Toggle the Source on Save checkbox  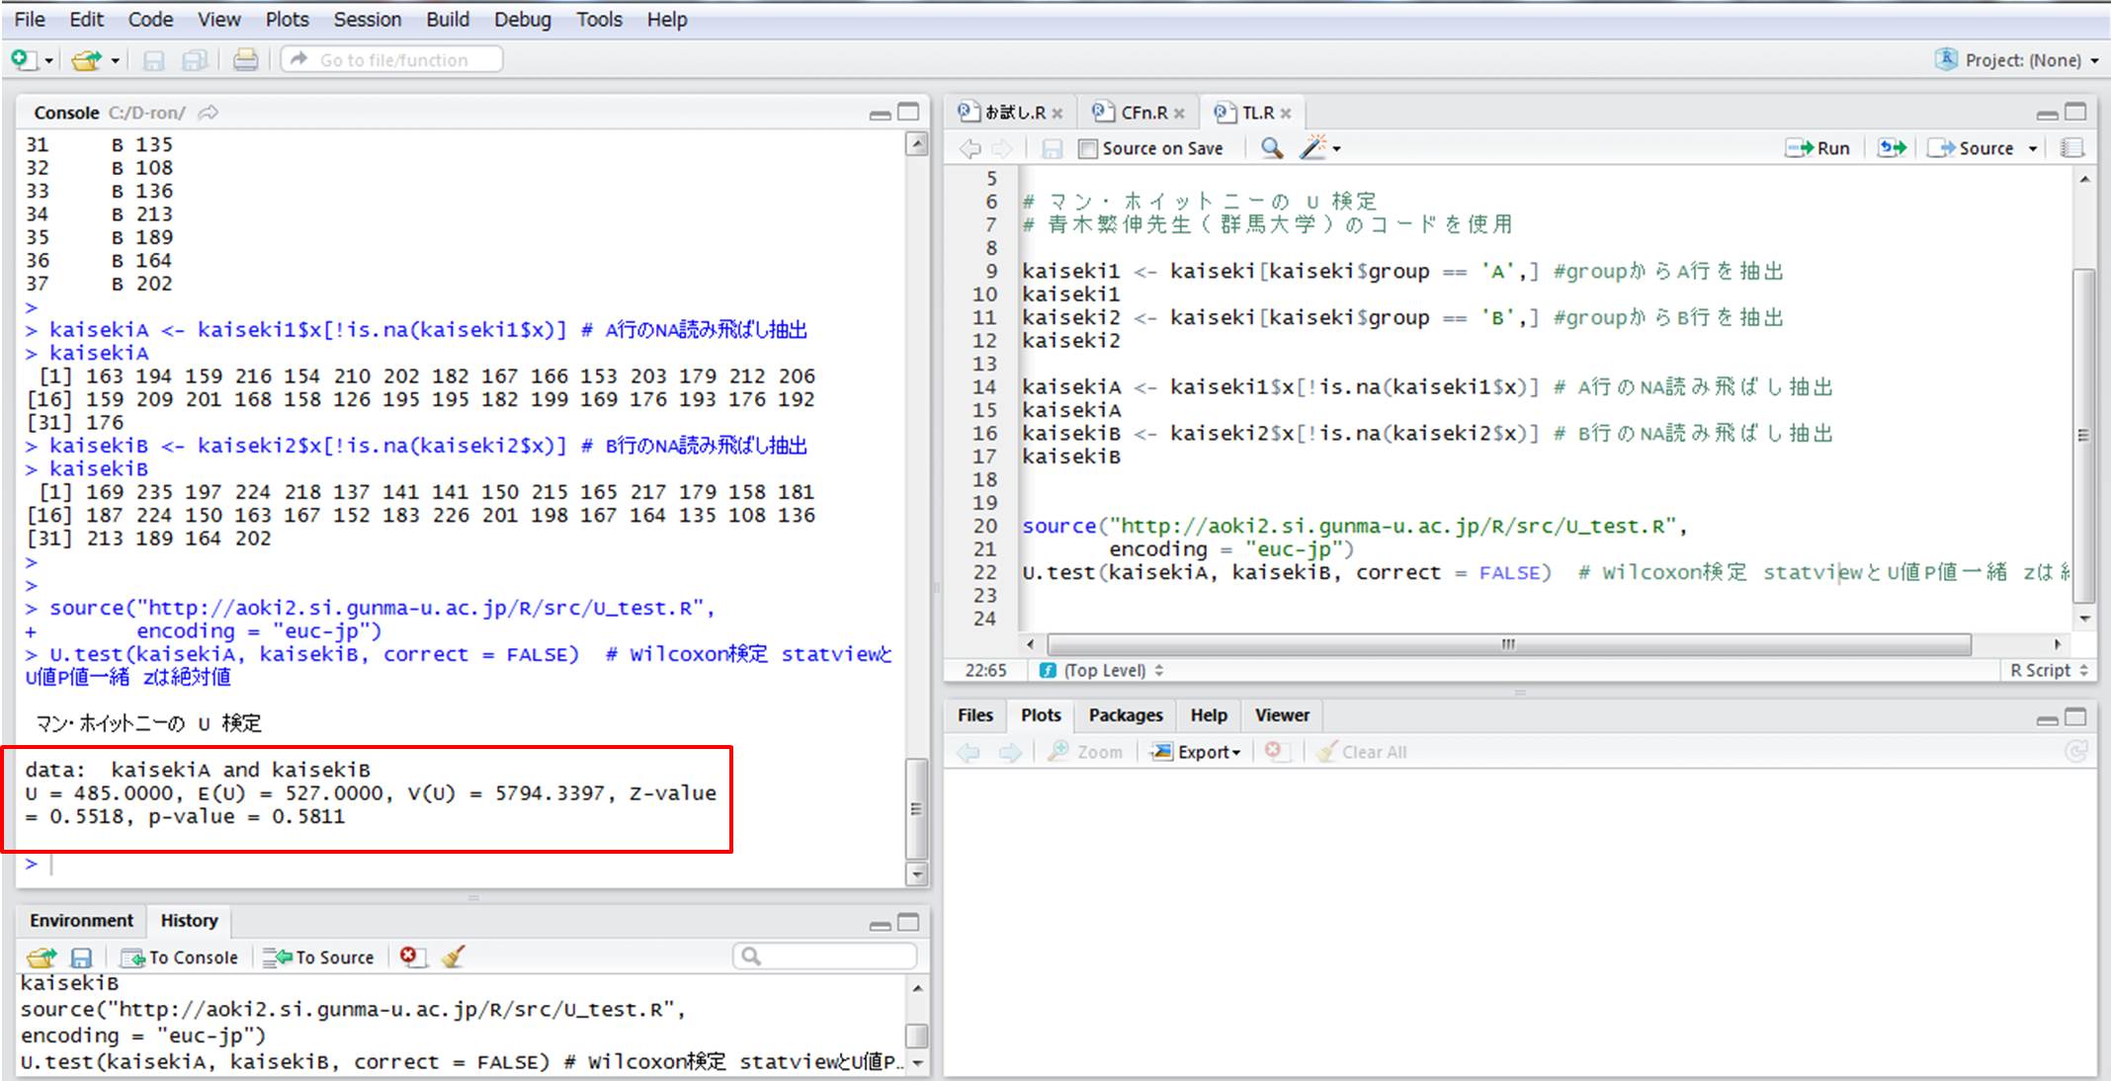click(x=1088, y=148)
